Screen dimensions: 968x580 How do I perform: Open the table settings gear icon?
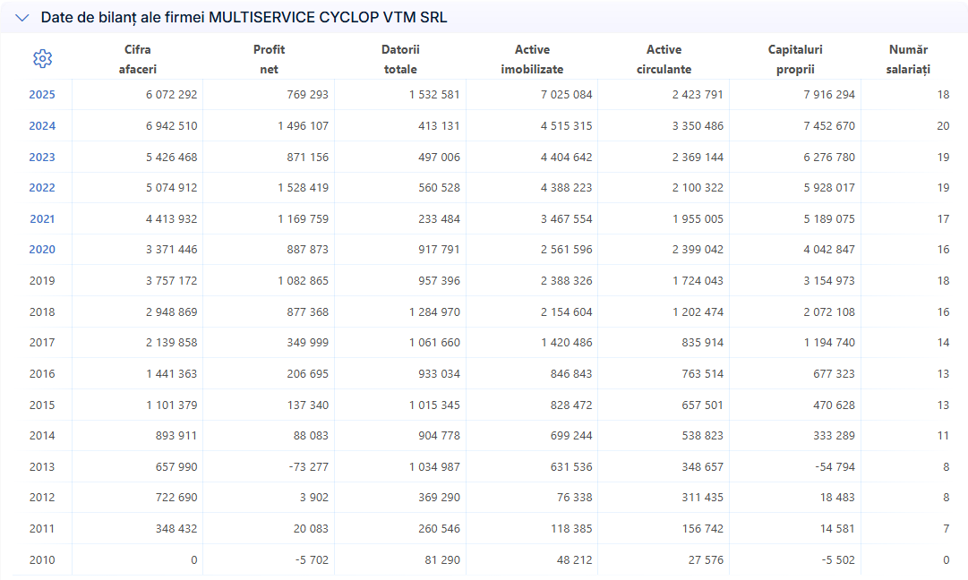tap(43, 58)
